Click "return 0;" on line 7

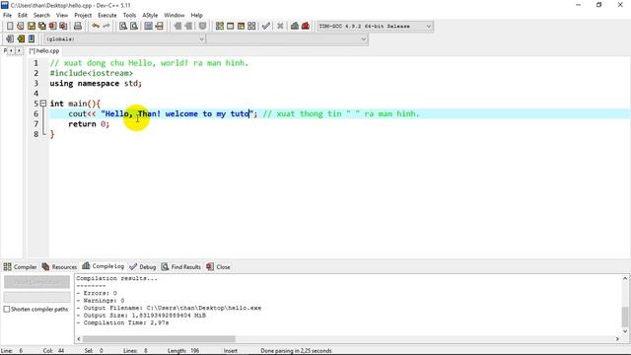coord(89,124)
